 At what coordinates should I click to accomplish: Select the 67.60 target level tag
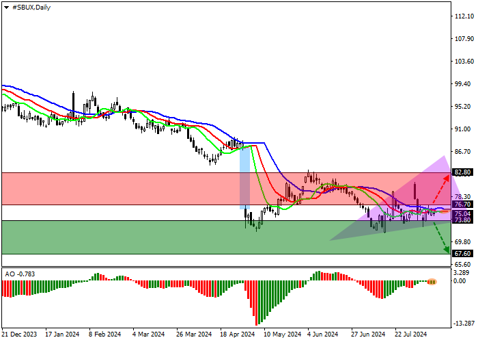[x=462, y=254]
